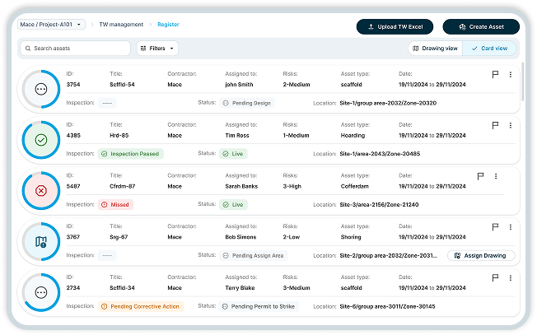Open the Filters dropdown
537x335 pixels.
coord(156,49)
